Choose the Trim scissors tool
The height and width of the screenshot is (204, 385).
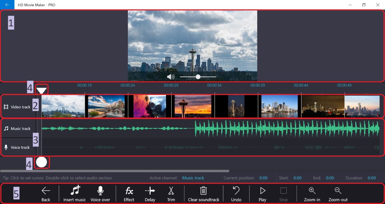click(171, 191)
